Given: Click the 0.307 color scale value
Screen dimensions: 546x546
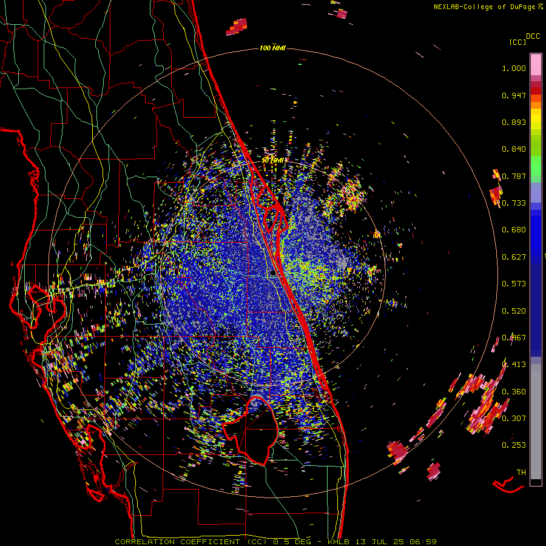Looking at the screenshot, I should (x=514, y=419).
